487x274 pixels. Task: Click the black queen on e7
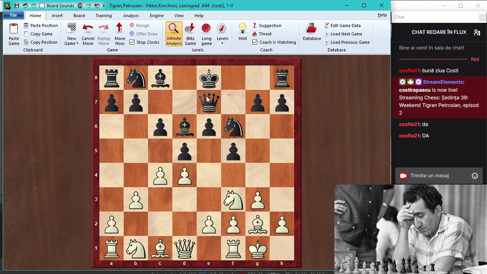pyautogui.click(x=209, y=102)
